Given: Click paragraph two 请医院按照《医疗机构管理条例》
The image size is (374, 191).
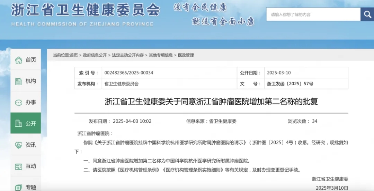Looking at the screenshot, I should tap(192, 170).
